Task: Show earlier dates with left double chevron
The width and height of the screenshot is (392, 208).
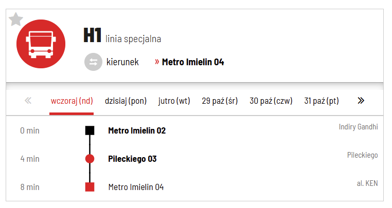Action: (28, 101)
